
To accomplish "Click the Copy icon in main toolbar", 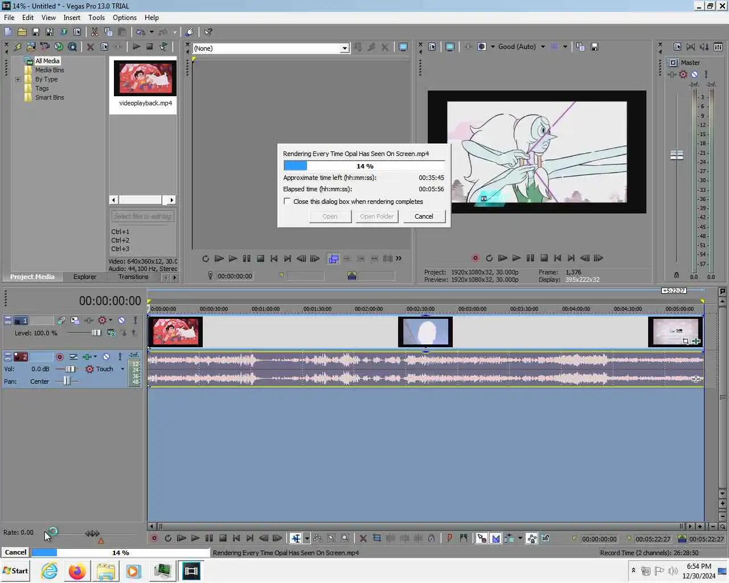I will pyautogui.click(x=108, y=32).
